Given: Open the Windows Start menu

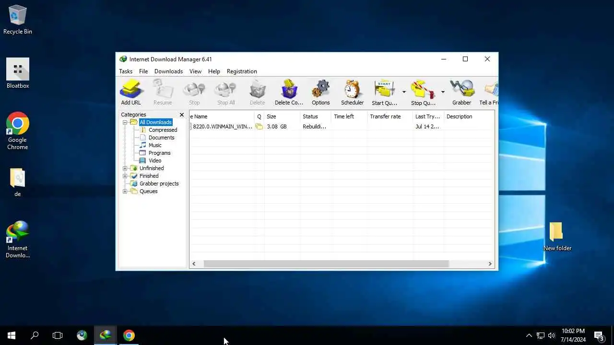Looking at the screenshot, I should point(12,335).
